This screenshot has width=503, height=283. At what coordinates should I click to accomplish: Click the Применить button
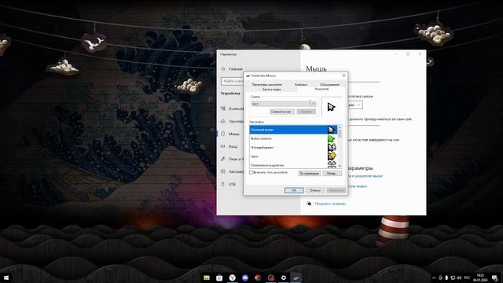click(x=336, y=190)
